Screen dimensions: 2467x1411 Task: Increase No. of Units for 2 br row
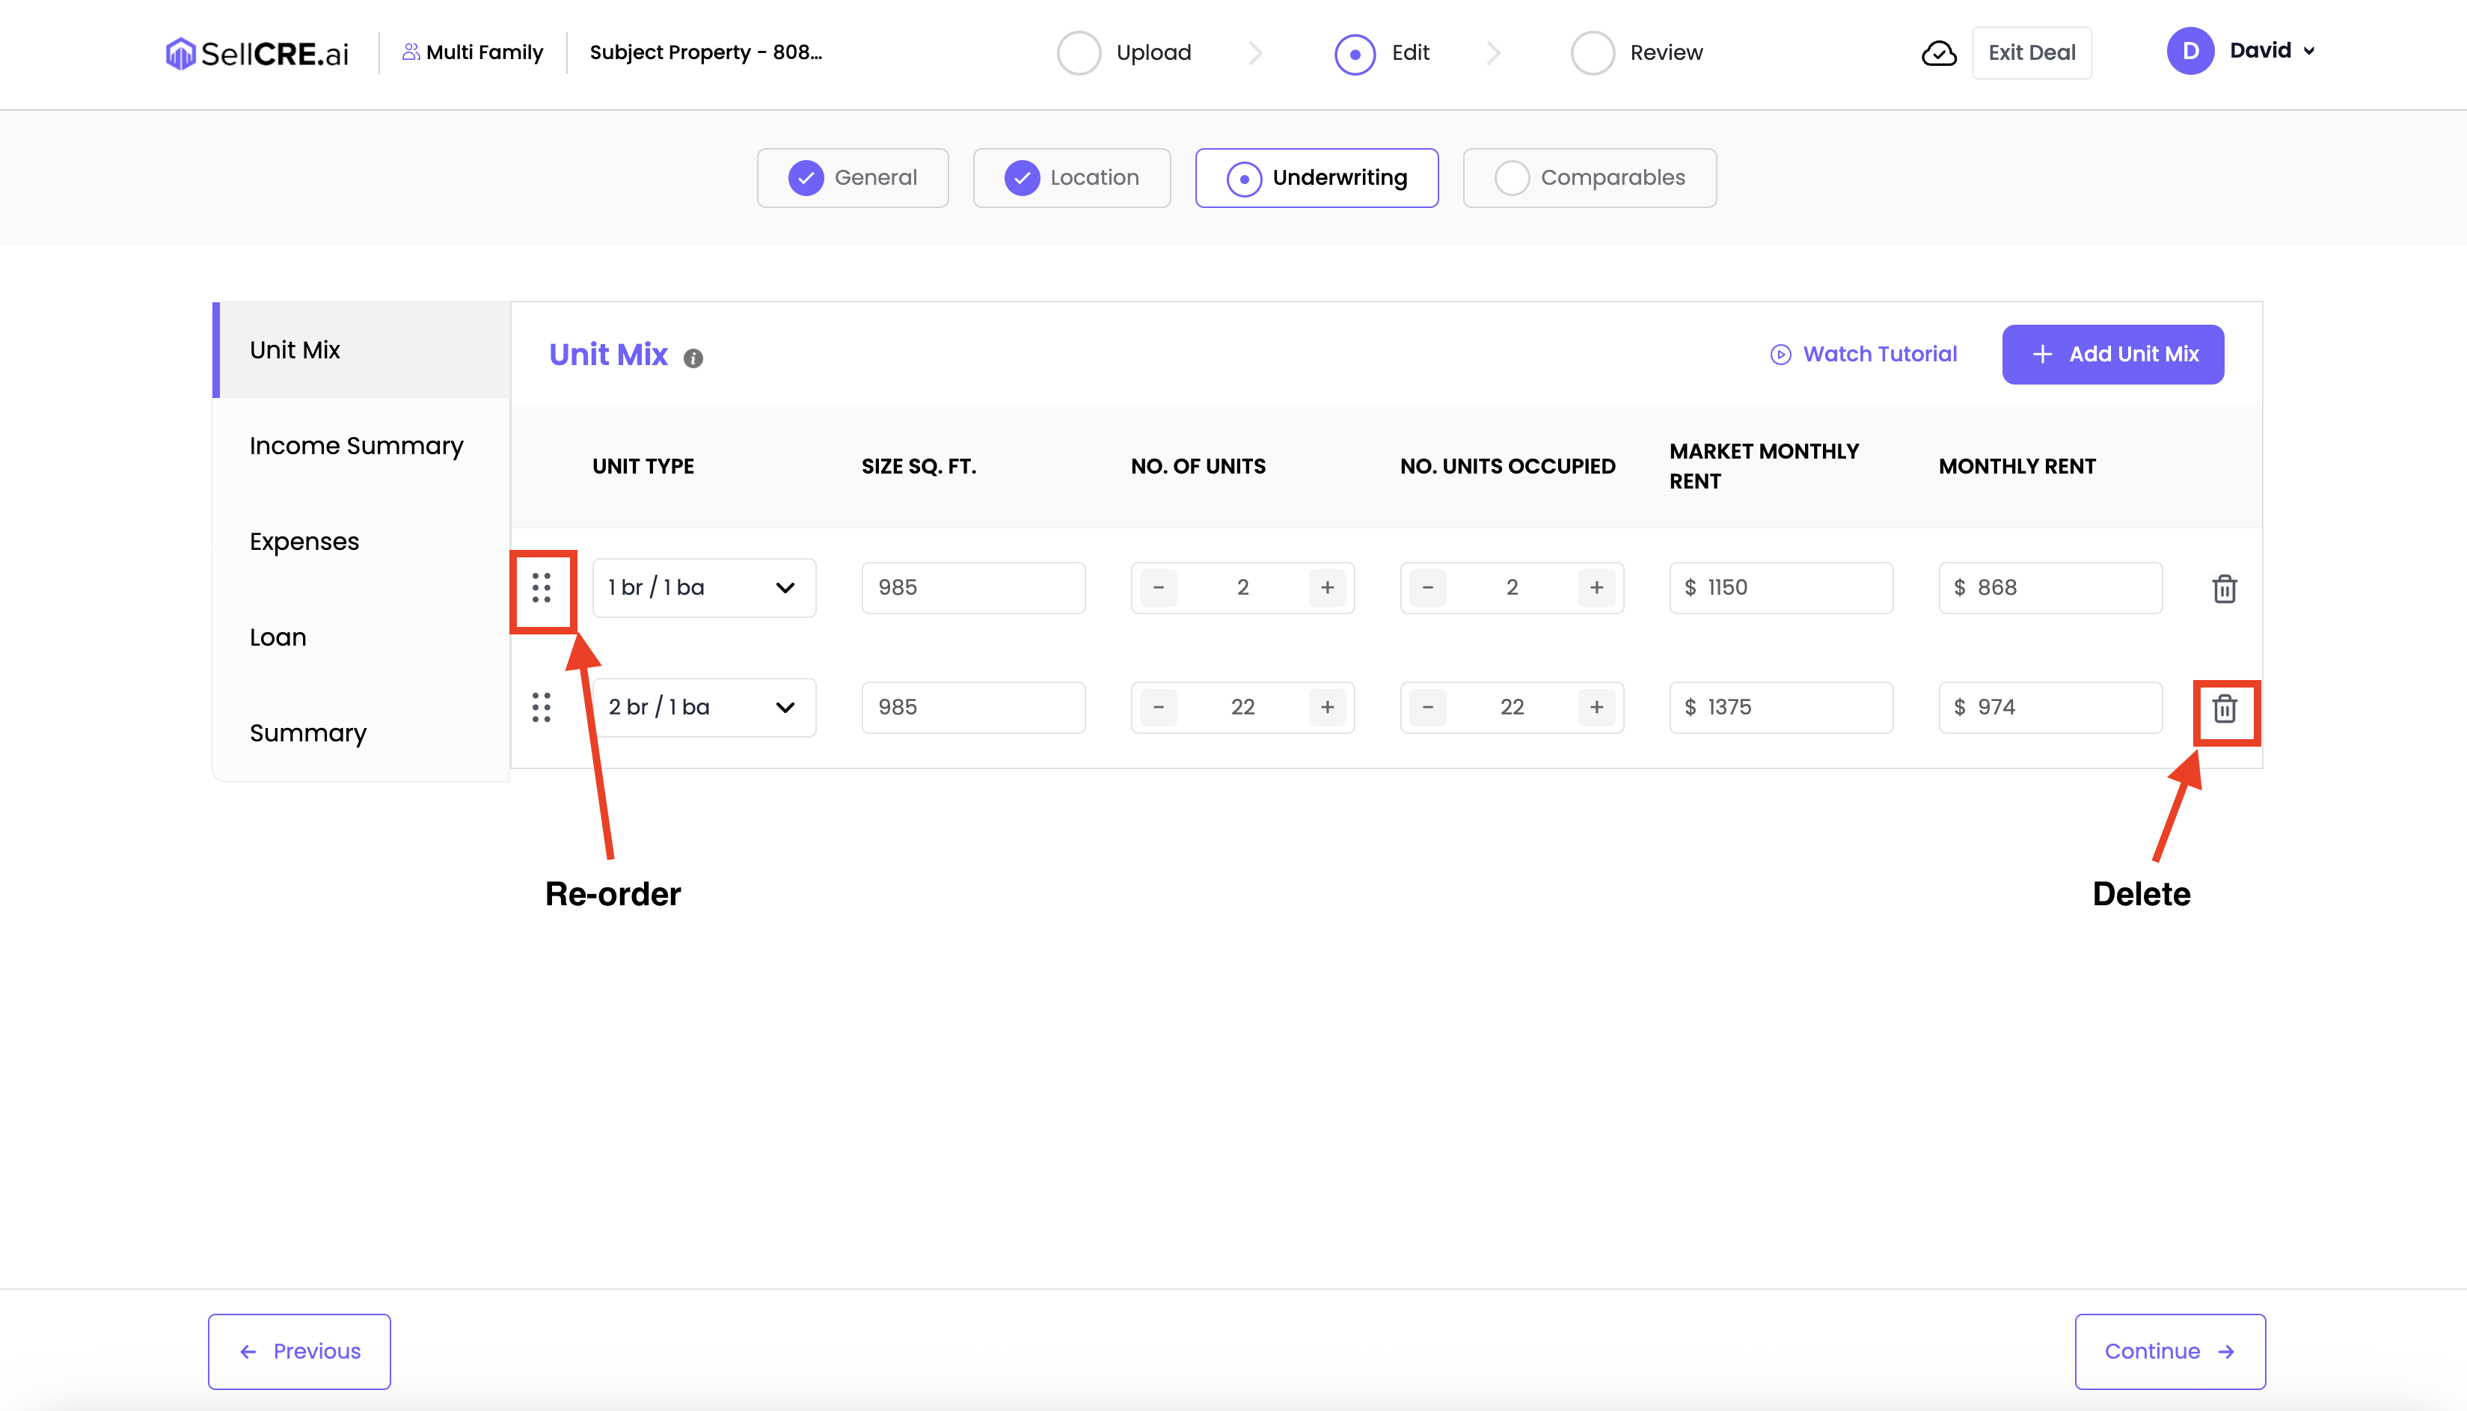point(1326,708)
